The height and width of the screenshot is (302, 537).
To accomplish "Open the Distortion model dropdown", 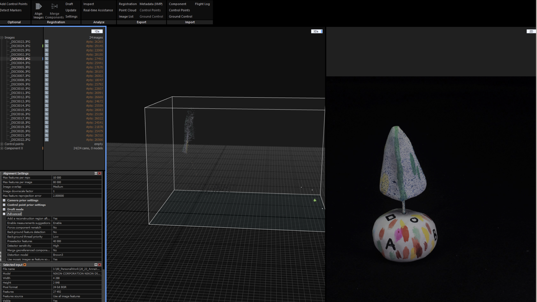I will (x=76, y=255).
